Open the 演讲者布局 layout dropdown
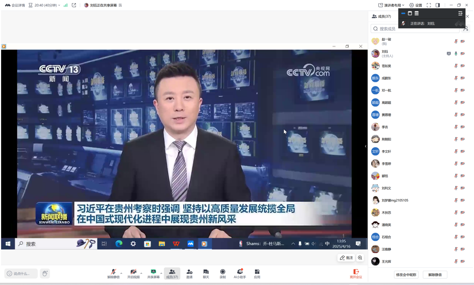The image size is (474, 285). [x=391, y=5]
